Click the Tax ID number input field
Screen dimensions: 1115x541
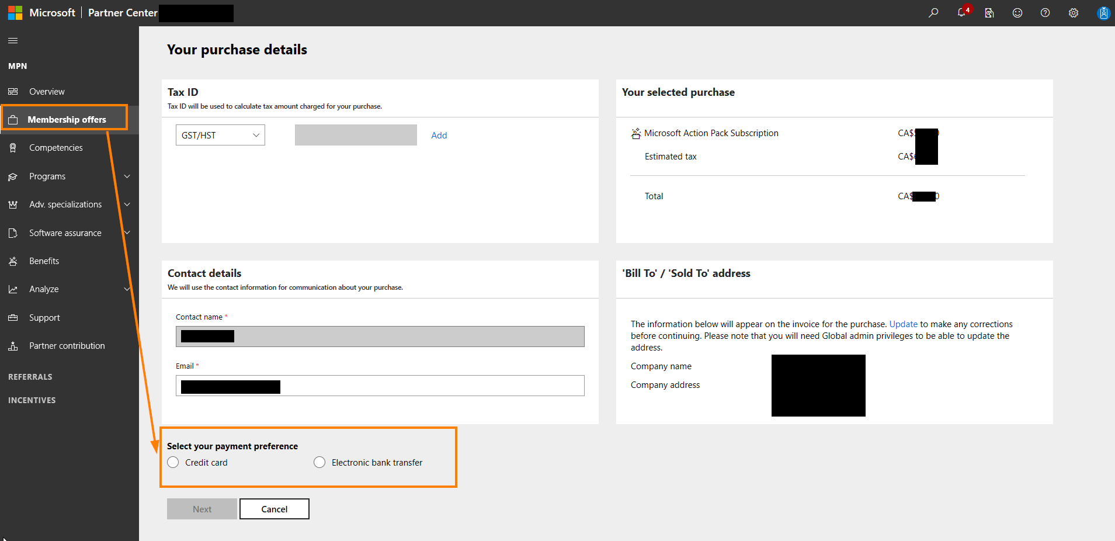[x=356, y=135]
